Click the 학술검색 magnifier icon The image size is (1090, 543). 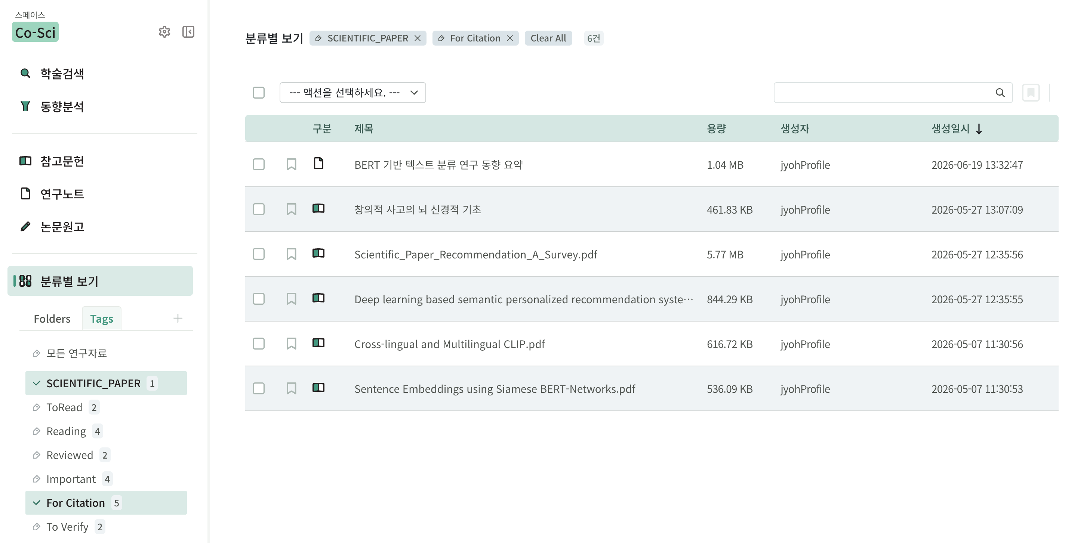coord(25,73)
